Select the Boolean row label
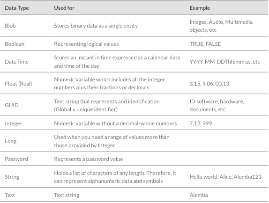The height and width of the screenshot is (203, 269). pyautogui.click(x=15, y=44)
